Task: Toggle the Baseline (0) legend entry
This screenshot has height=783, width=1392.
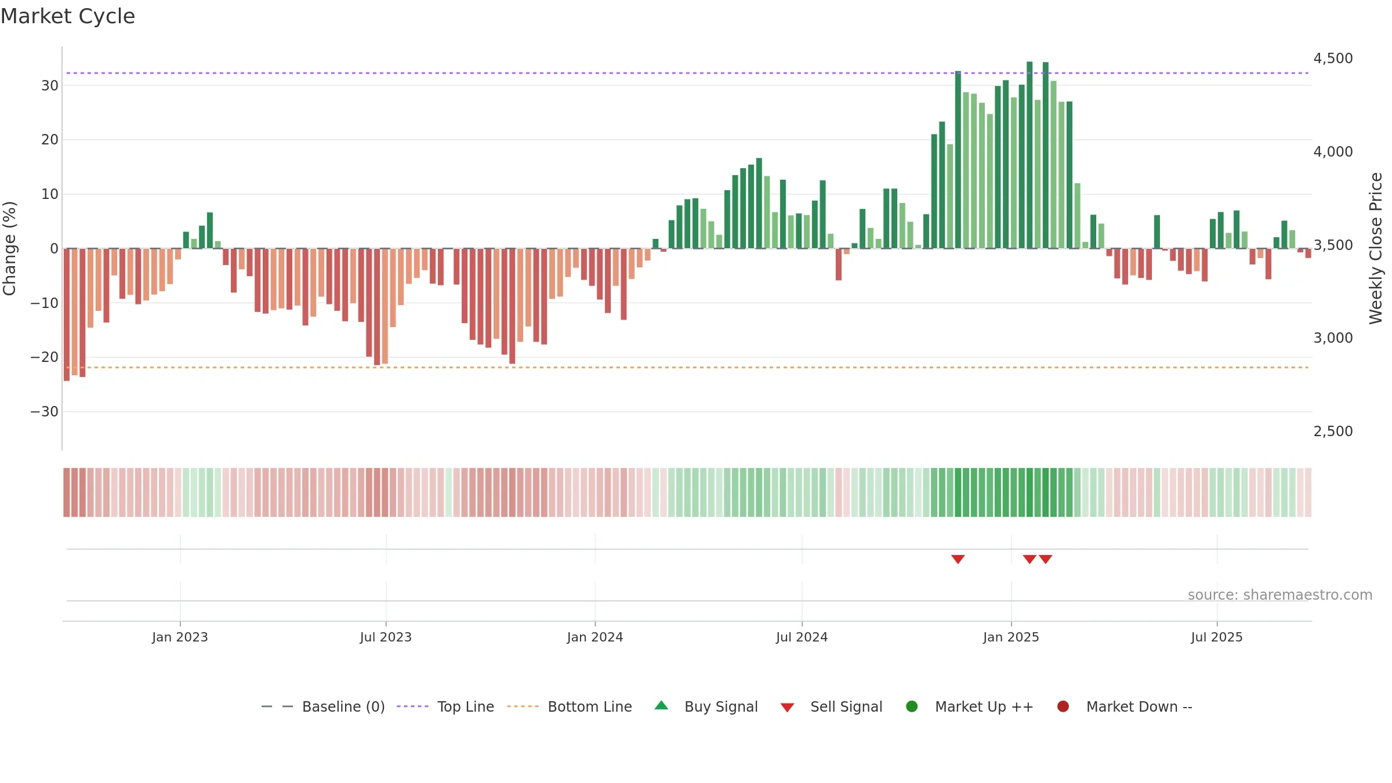Action: tap(323, 706)
